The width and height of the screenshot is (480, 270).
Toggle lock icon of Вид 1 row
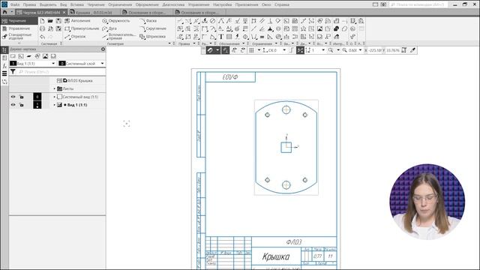(x=22, y=105)
